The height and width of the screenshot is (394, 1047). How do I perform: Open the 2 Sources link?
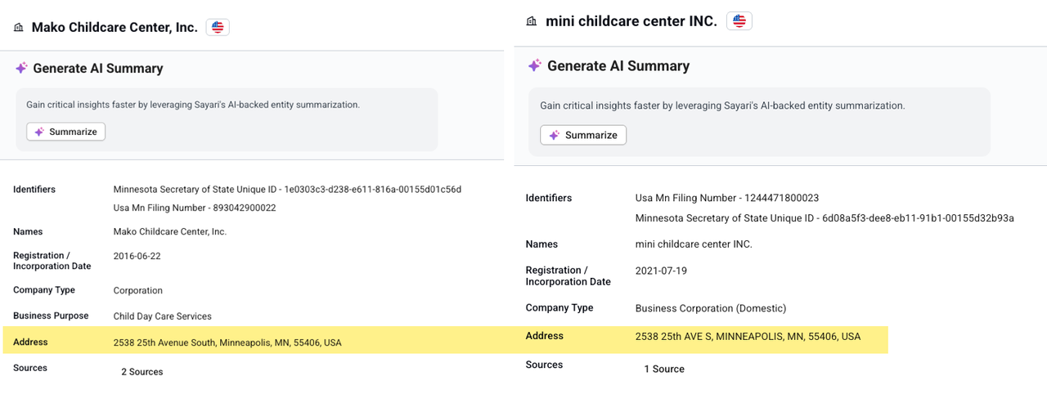142,372
